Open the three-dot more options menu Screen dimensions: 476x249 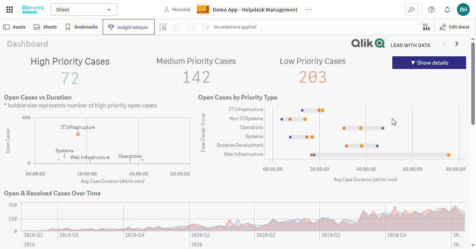click(309, 10)
